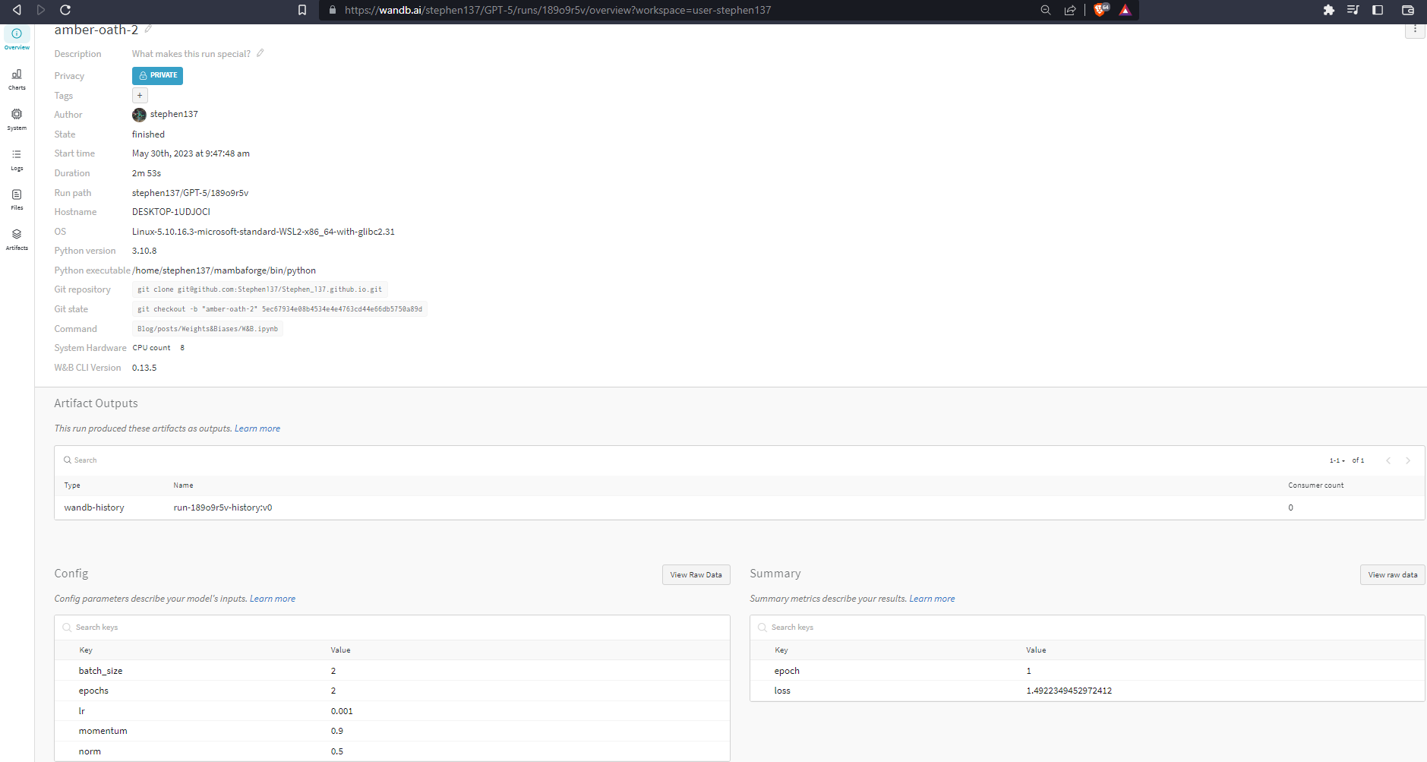This screenshot has height=762, width=1427.
Task: Add a tag with plus button
Action: [x=140, y=95]
